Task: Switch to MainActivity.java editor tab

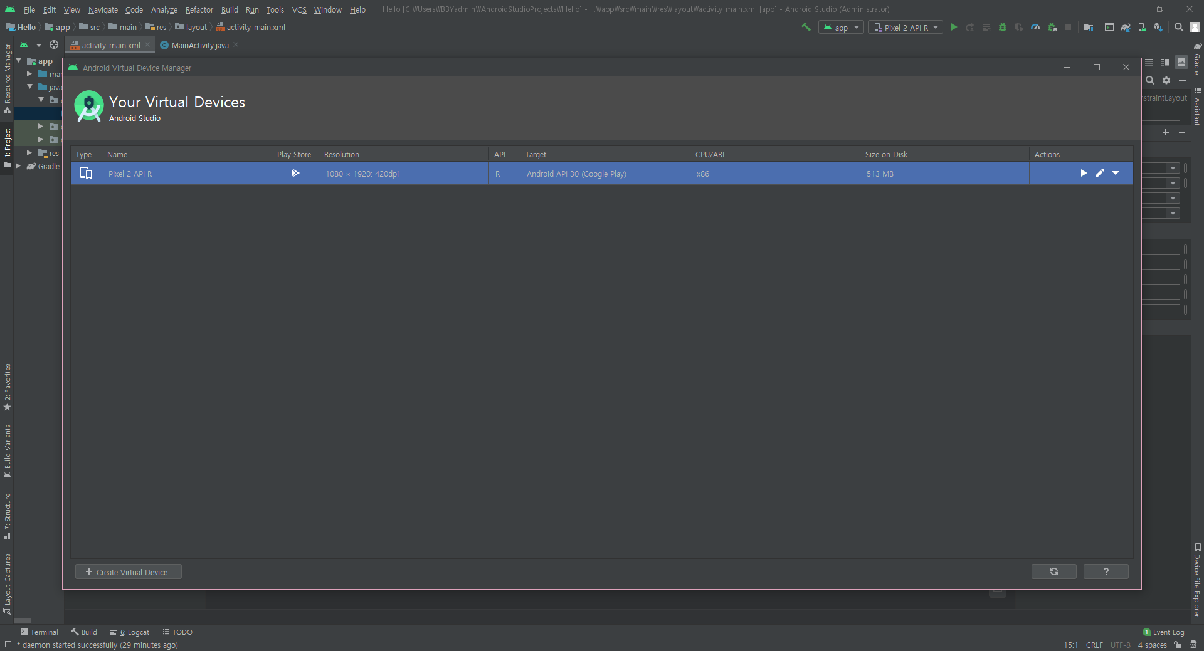Action: (199, 45)
